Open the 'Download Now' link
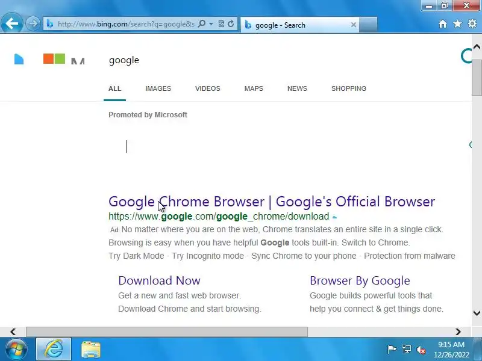This screenshot has width=482, height=361. pos(159,280)
